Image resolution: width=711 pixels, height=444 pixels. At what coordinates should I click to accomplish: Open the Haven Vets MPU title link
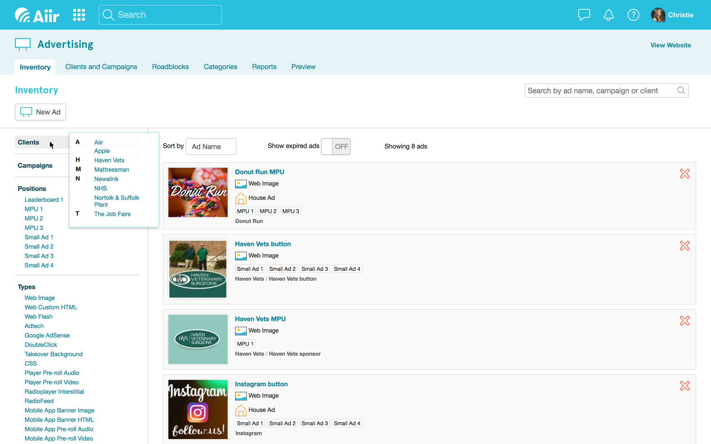click(x=260, y=319)
